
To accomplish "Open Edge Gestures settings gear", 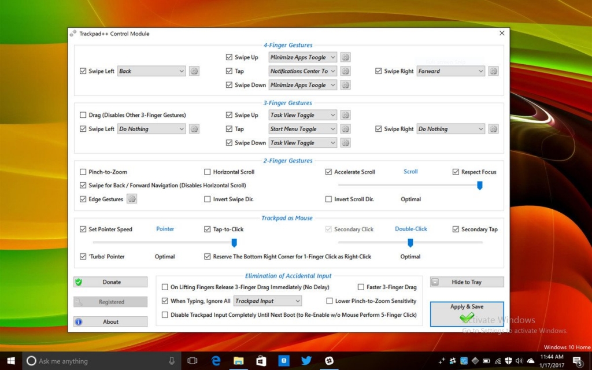I will tap(131, 199).
